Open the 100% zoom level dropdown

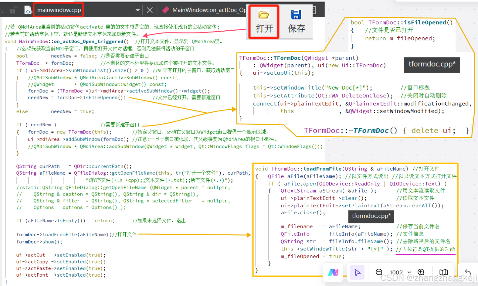tap(400, 272)
